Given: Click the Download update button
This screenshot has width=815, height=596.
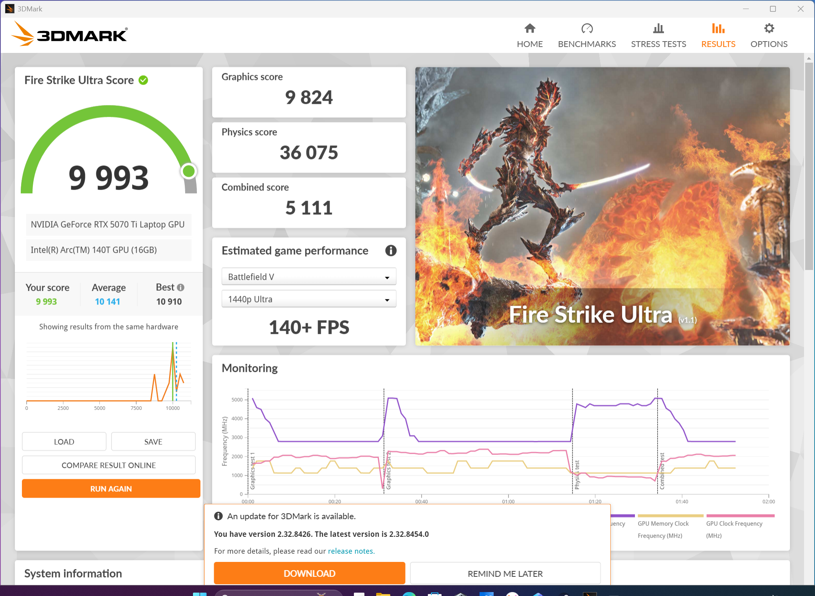Looking at the screenshot, I should [x=309, y=573].
